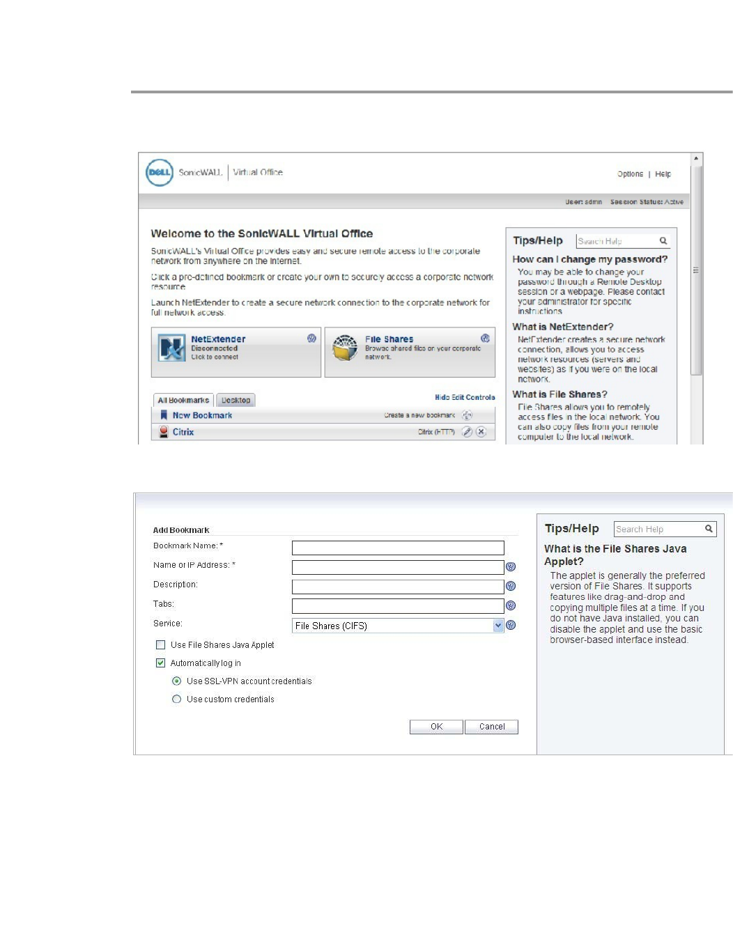This screenshot has width=733, height=928.
Task: Click Hide Edit Controls link
Action: 465,397
